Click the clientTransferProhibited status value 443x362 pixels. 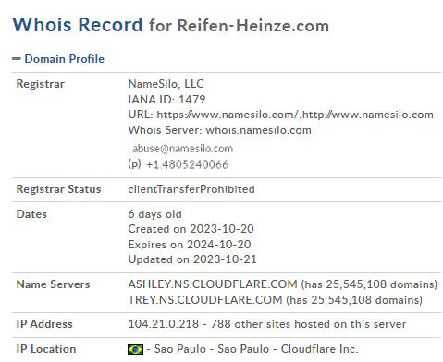coord(191,189)
